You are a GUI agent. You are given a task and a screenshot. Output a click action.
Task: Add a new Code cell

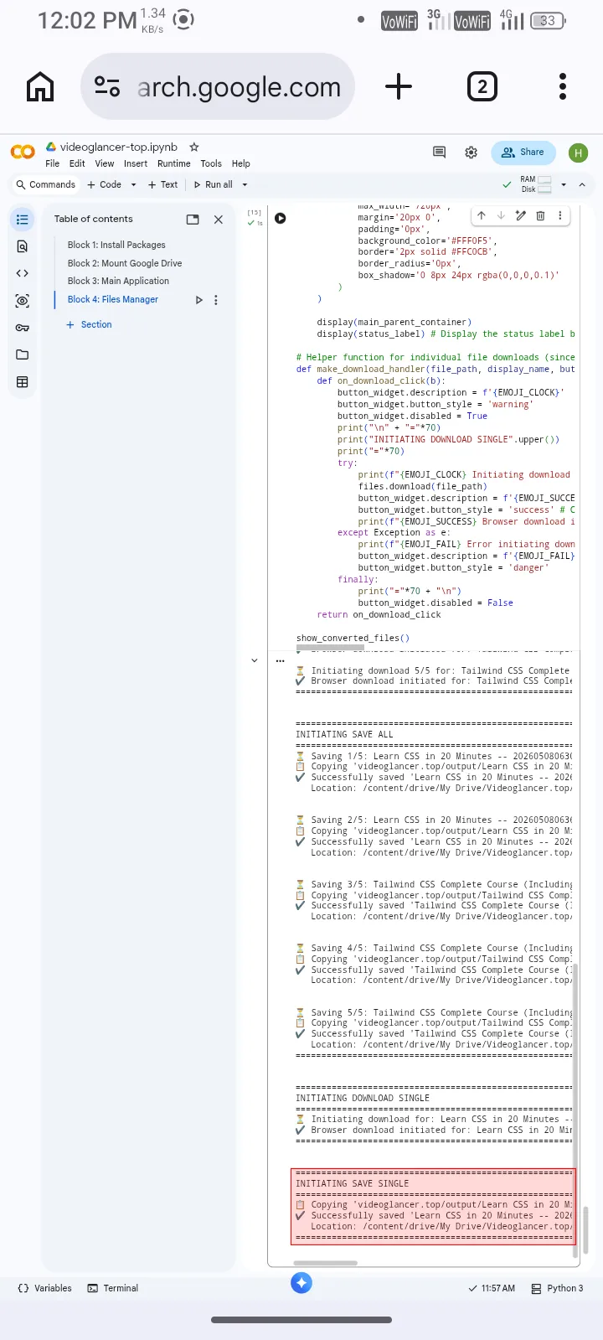(x=105, y=184)
